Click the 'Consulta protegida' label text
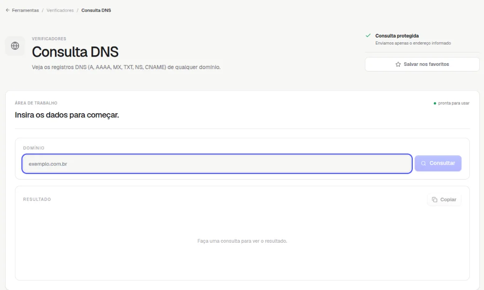The image size is (484, 290). tap(397, 36)
